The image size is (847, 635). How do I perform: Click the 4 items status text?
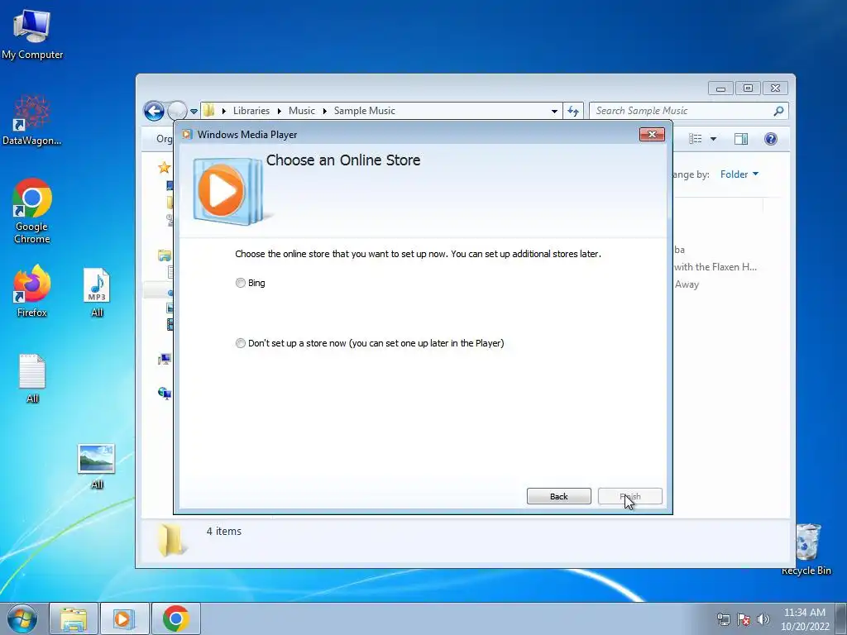coord(223,532)
